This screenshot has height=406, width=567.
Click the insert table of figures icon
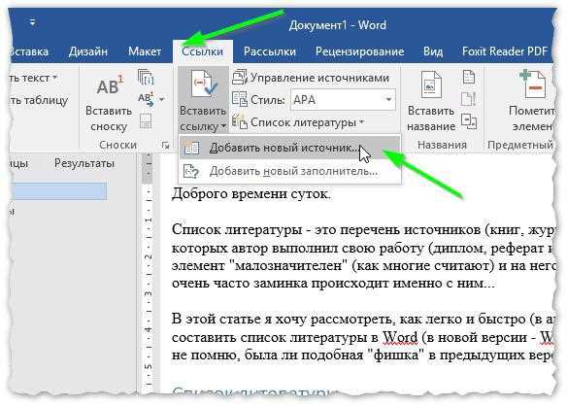point(469,77)
